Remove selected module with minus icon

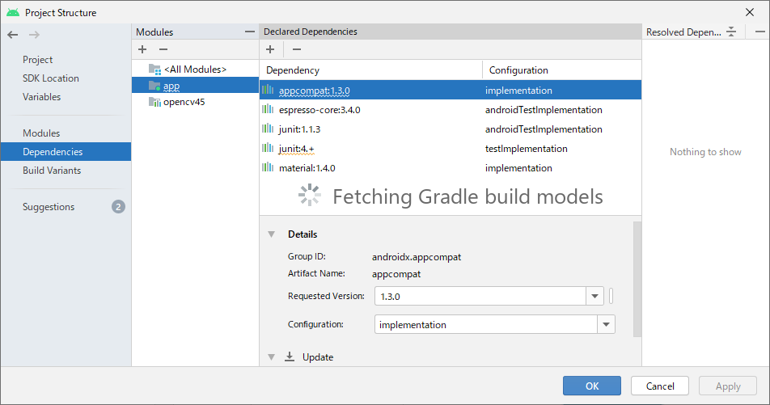(x=163, y=49)
